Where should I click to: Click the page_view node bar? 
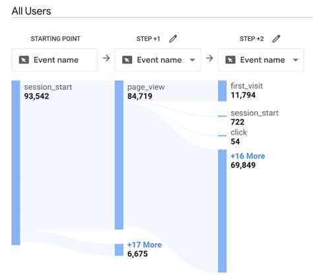click(119, 155)
